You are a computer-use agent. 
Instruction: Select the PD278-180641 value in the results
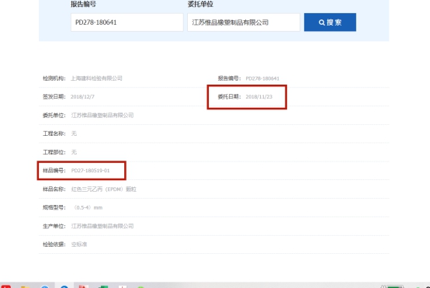point(262,78)
